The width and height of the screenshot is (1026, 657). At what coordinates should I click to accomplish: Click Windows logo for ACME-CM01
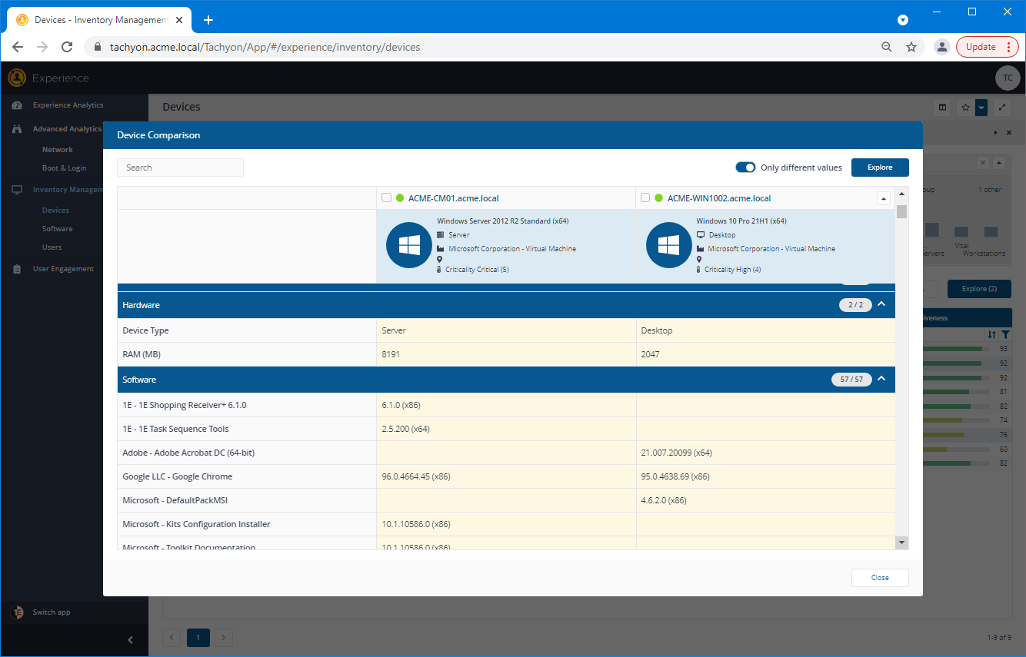click(409, 246)
